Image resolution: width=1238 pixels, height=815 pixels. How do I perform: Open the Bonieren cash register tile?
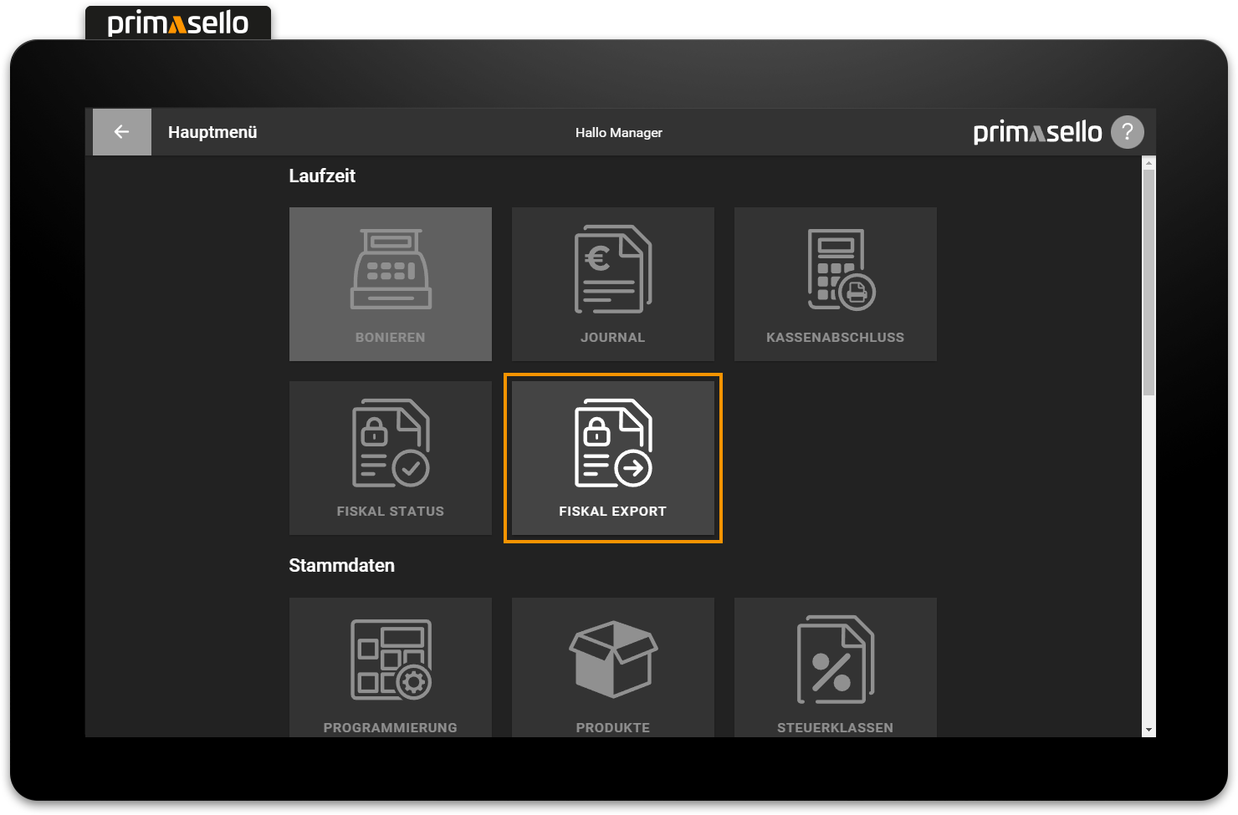[x=390, y=283]
